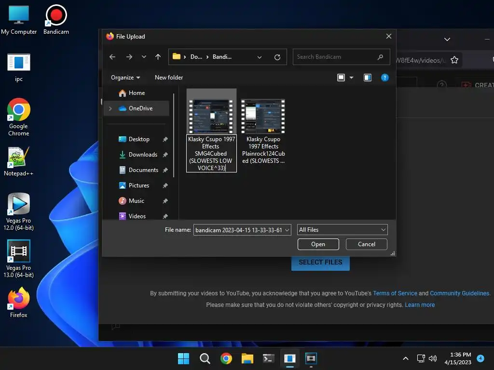Viewport: 494px width, 370px height.
Task: Open Pictures quick access folder
Action: click(138, 185)
